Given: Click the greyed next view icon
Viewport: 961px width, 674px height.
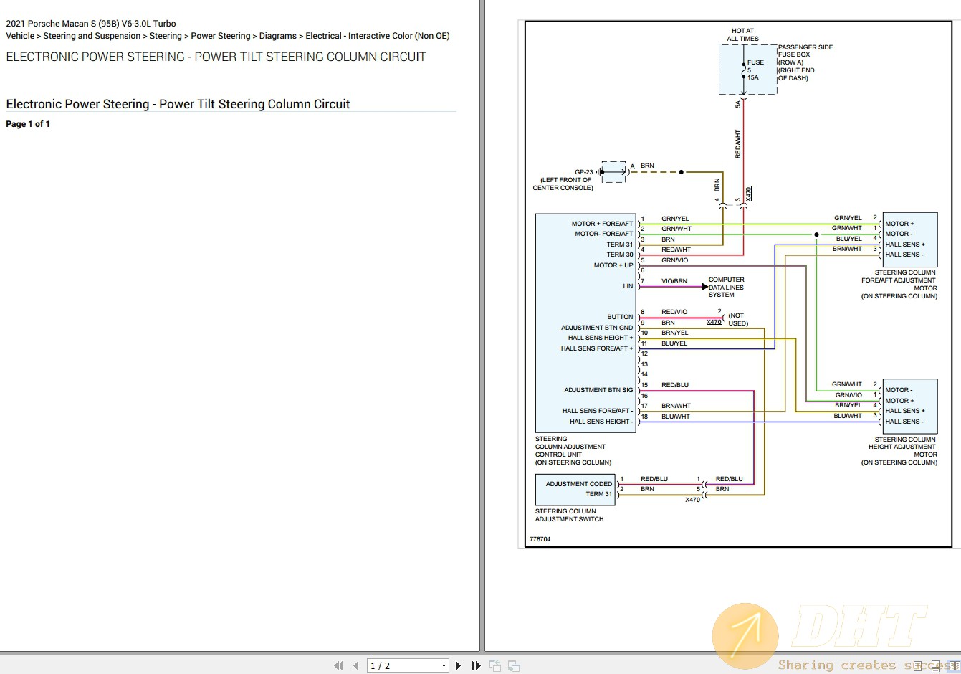Looking at the screenshot, I should click(514, 666).
